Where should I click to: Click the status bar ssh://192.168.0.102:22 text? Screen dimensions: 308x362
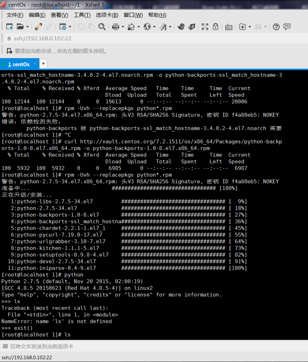pos(27,358)
